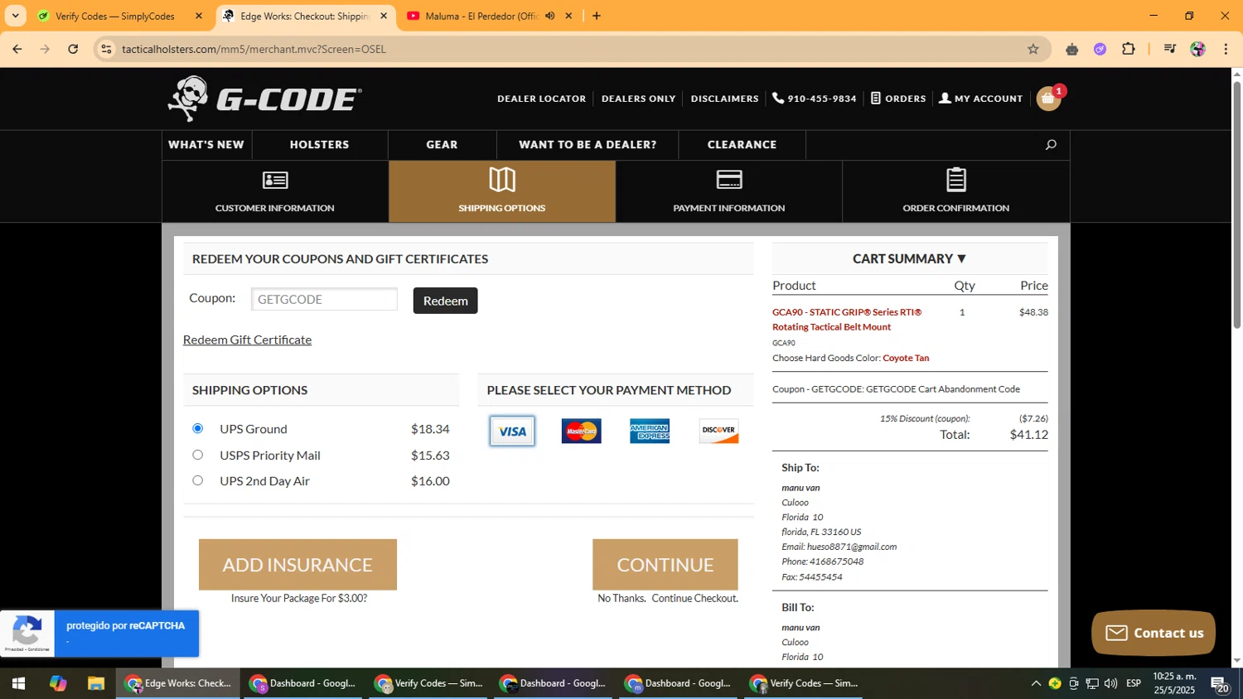Click the browser address bar URL
This screenshot has width=1243, height=699.
[254, 49]
